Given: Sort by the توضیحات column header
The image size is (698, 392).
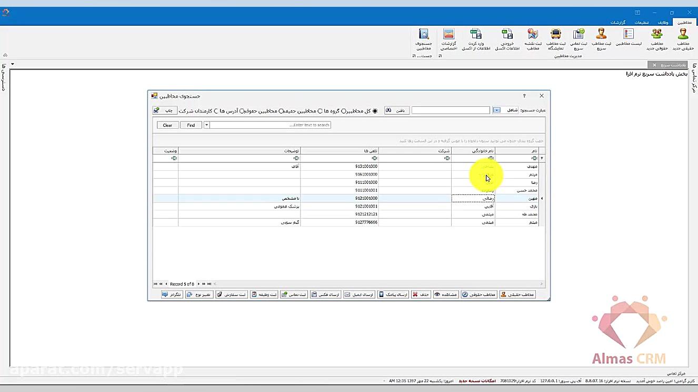Looking at the screenshot, I should tap(240, 151).
